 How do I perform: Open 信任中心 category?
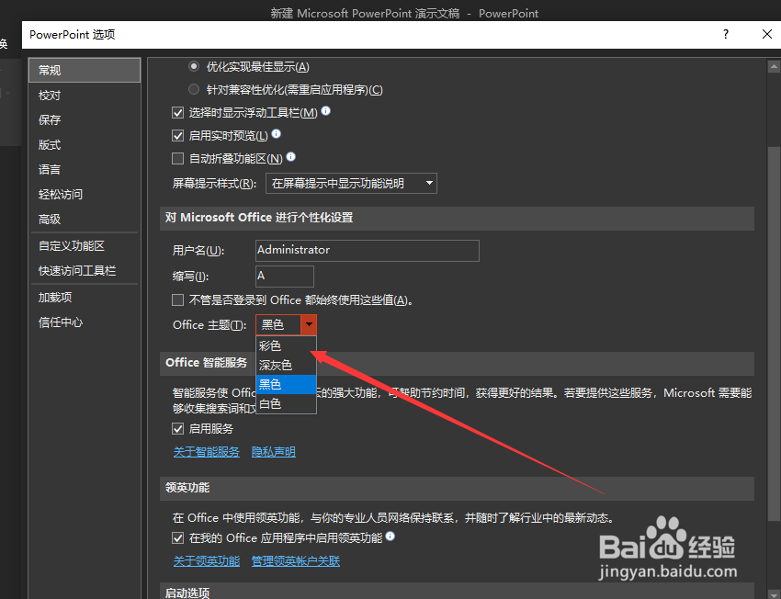tap(85, 322)
